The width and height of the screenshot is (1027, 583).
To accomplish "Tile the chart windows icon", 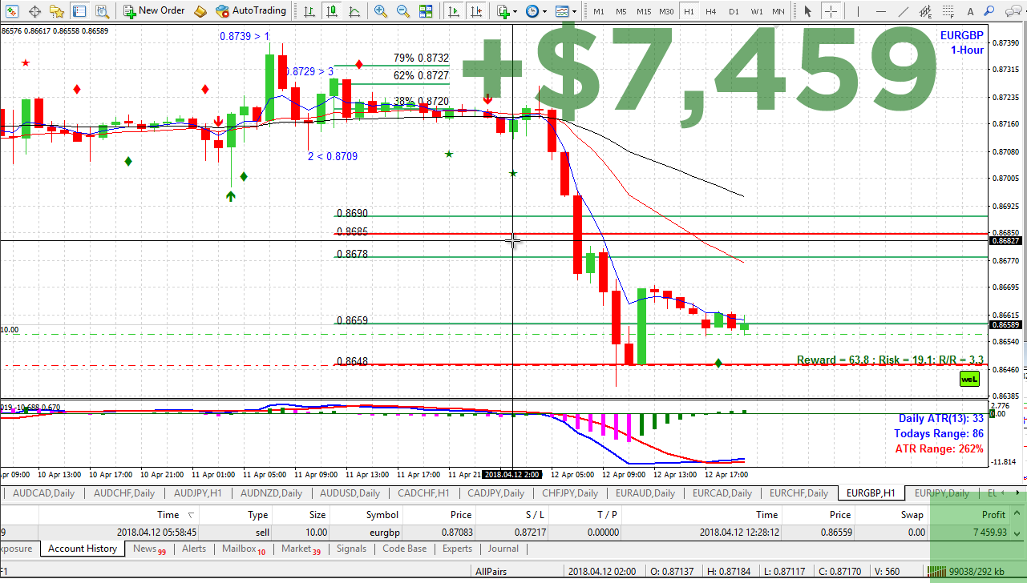I will click(x=426, y=11).
